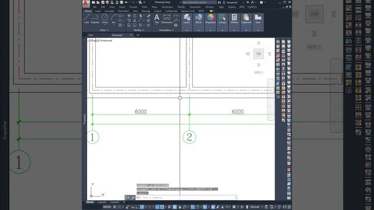Click the keyword search field
Screen dimensions: 374x210
click(x=199, y=2)
